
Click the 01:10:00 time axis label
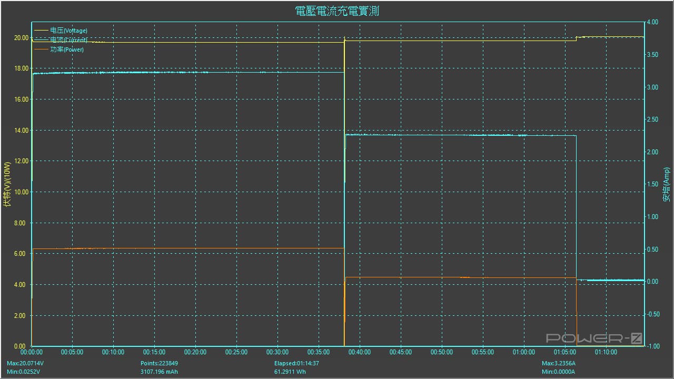(x=606, y=352)
